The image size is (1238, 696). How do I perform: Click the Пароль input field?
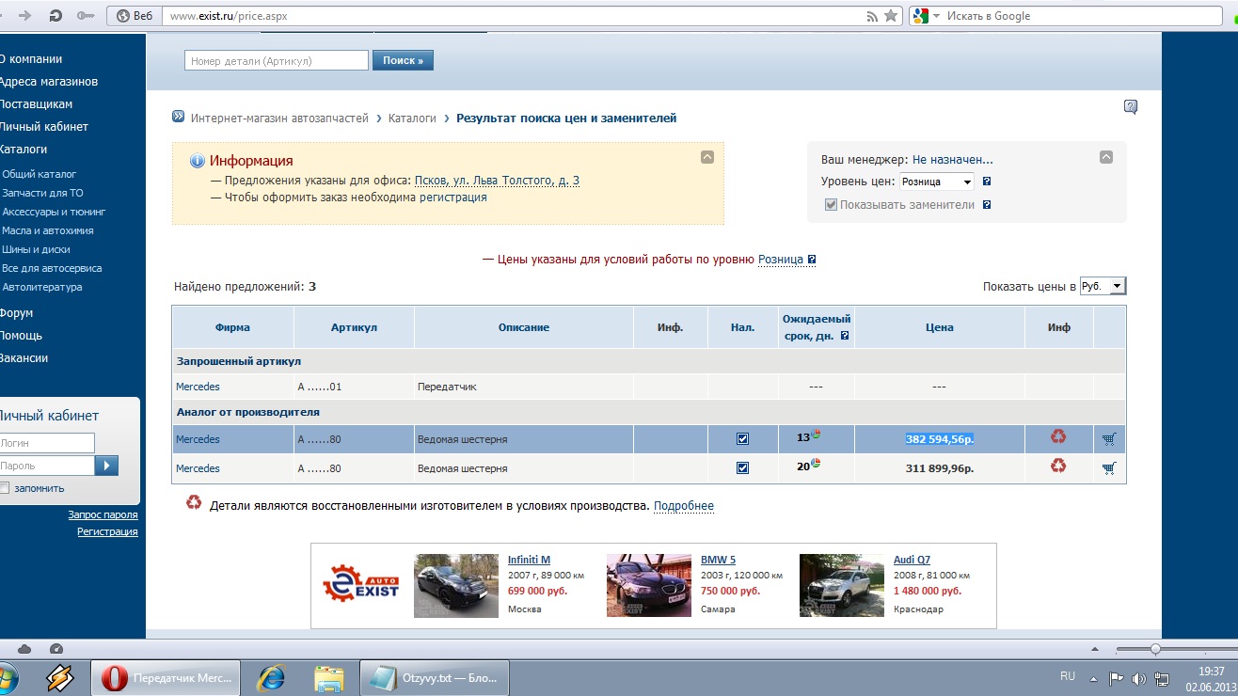coord(47,466)
